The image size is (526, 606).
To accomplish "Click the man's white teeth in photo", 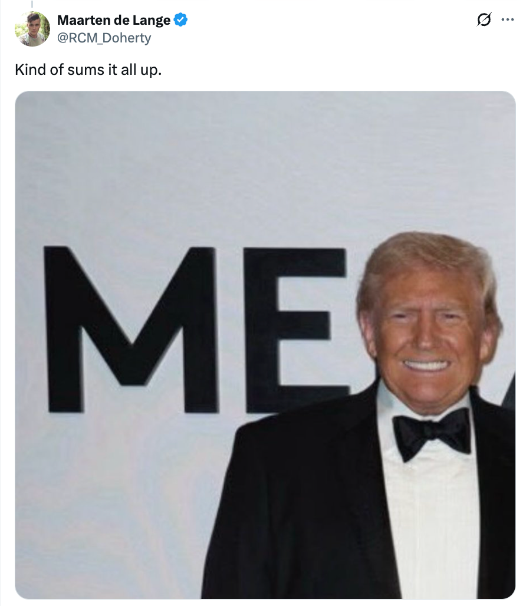I will tap(426, 365).
